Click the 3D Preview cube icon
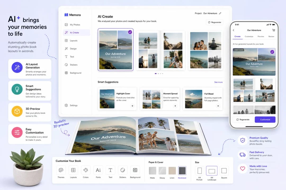Viewport: 286px width, 190px height. point(17,111)
